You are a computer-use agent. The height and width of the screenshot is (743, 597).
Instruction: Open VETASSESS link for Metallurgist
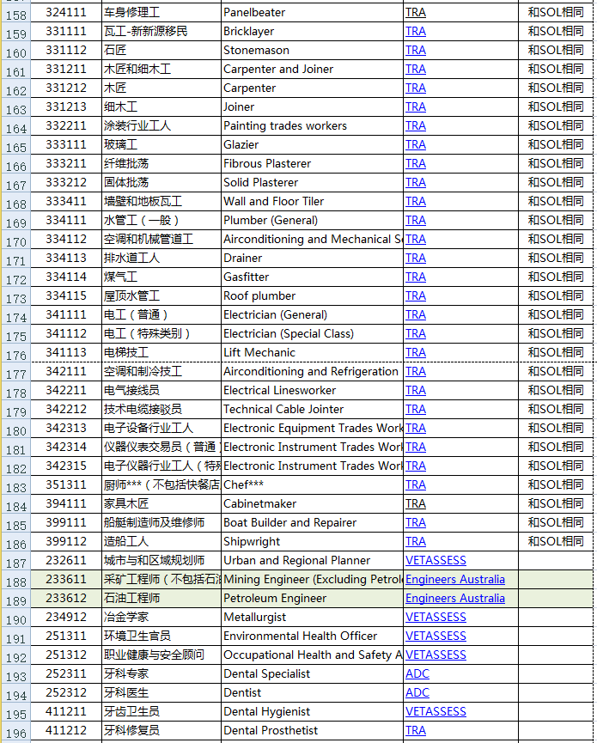pyautogui.click(x=436, y=617)
